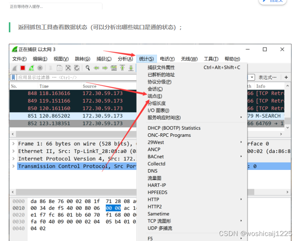Expand TCP 流图形 submenu
This screenshot has width=298, height=241.
[192, 221]
